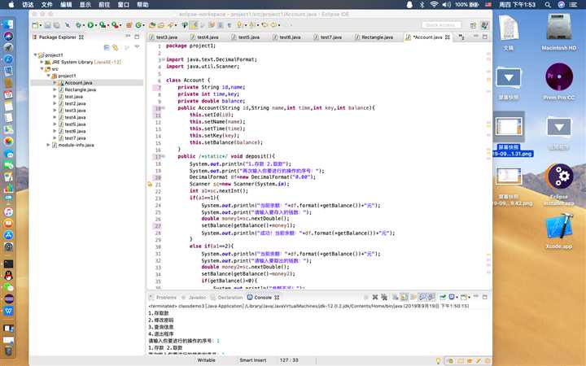586x366 pixels.
Task: Open the 窗口 menu in the menu bar
Action: [123, 4]
